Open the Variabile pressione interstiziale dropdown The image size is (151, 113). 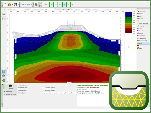[x=42, y=9]
